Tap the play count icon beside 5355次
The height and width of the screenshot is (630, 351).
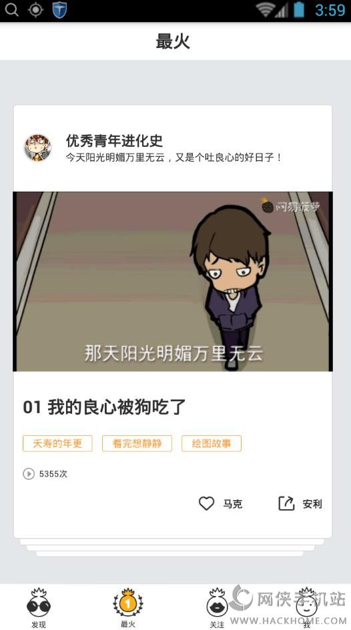(29, 474)
